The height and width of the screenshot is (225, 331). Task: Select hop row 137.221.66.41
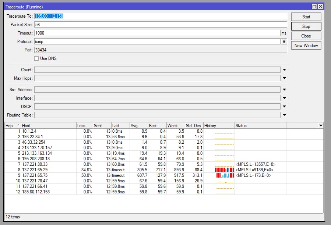pyautogui.click(x=164, y=186)
